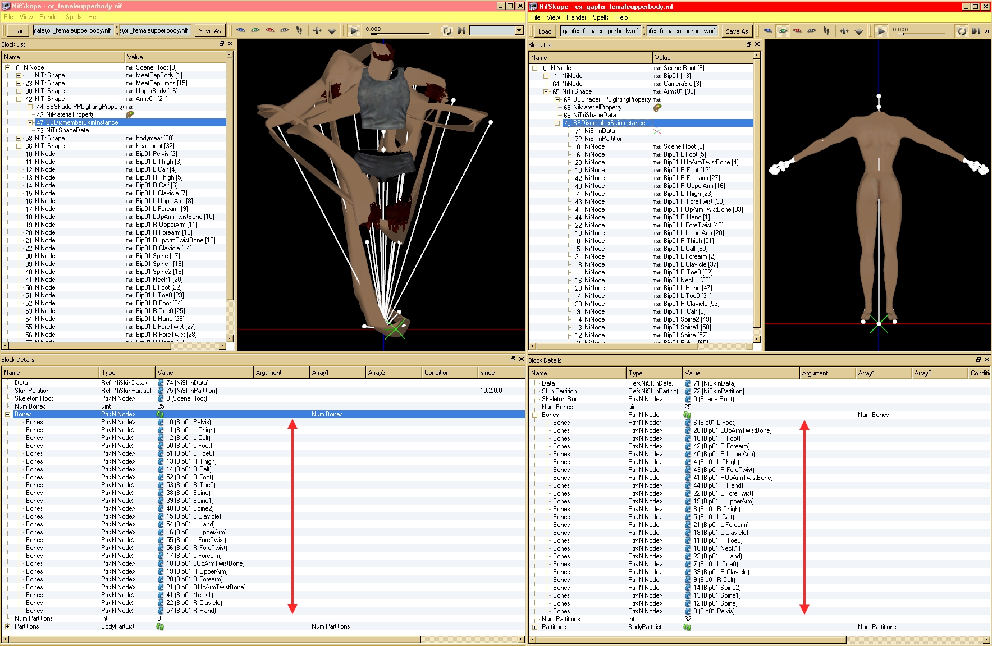This screenshot has height=646, width=992.
Task: Click refresh icon on Partitions row, right Block Details
Action: (687, 627)
